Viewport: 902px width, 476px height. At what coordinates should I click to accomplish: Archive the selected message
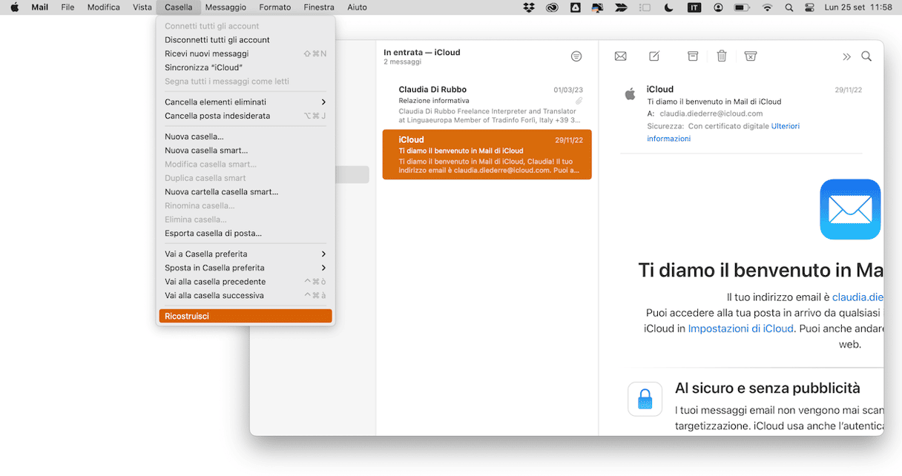693,56
